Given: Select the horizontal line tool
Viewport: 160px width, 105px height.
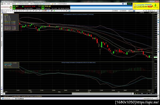Looking at the screenshot, I should click(13, 11).
